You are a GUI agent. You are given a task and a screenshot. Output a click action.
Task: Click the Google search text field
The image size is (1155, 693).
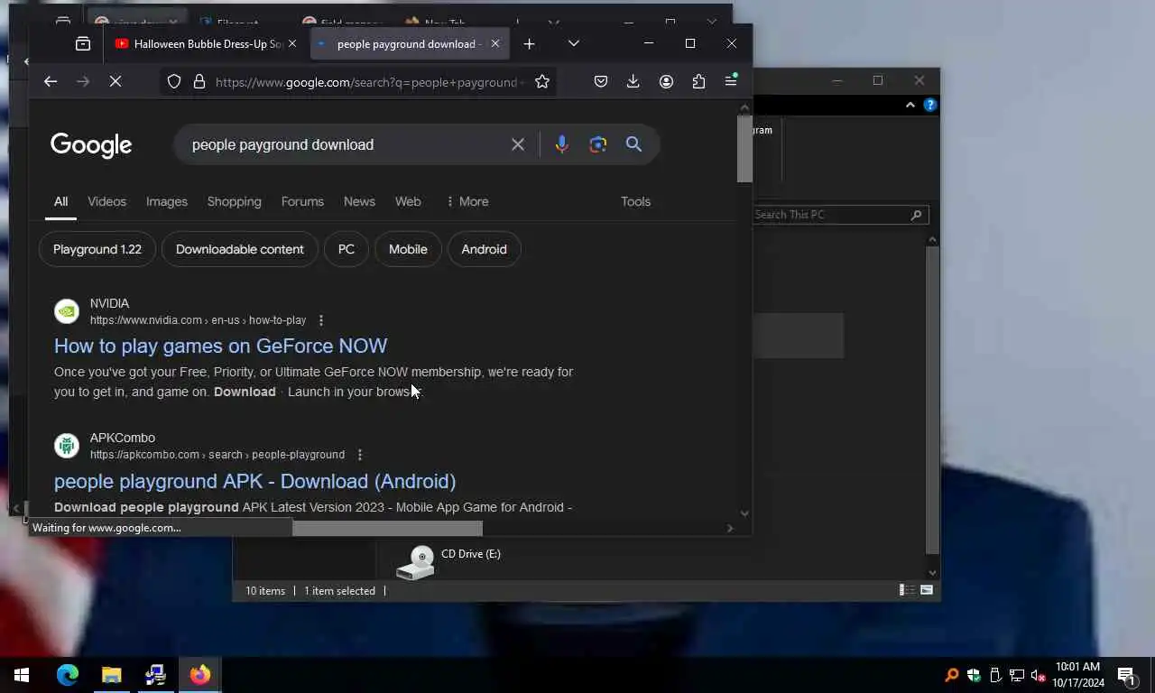[345, 144]
